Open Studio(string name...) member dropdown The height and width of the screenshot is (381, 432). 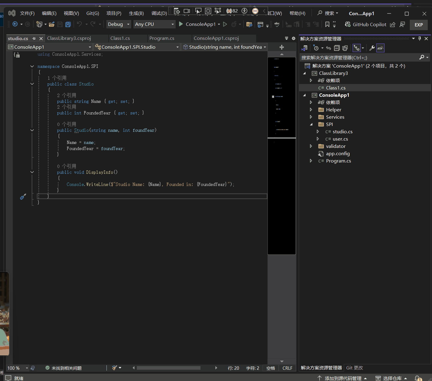224,47
